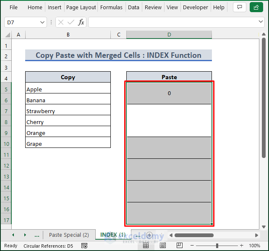Image resolution: width=269 pixels, height=251 pixels.
Task: Click the 100% zoom level
Action: click(x=255, y=246)
